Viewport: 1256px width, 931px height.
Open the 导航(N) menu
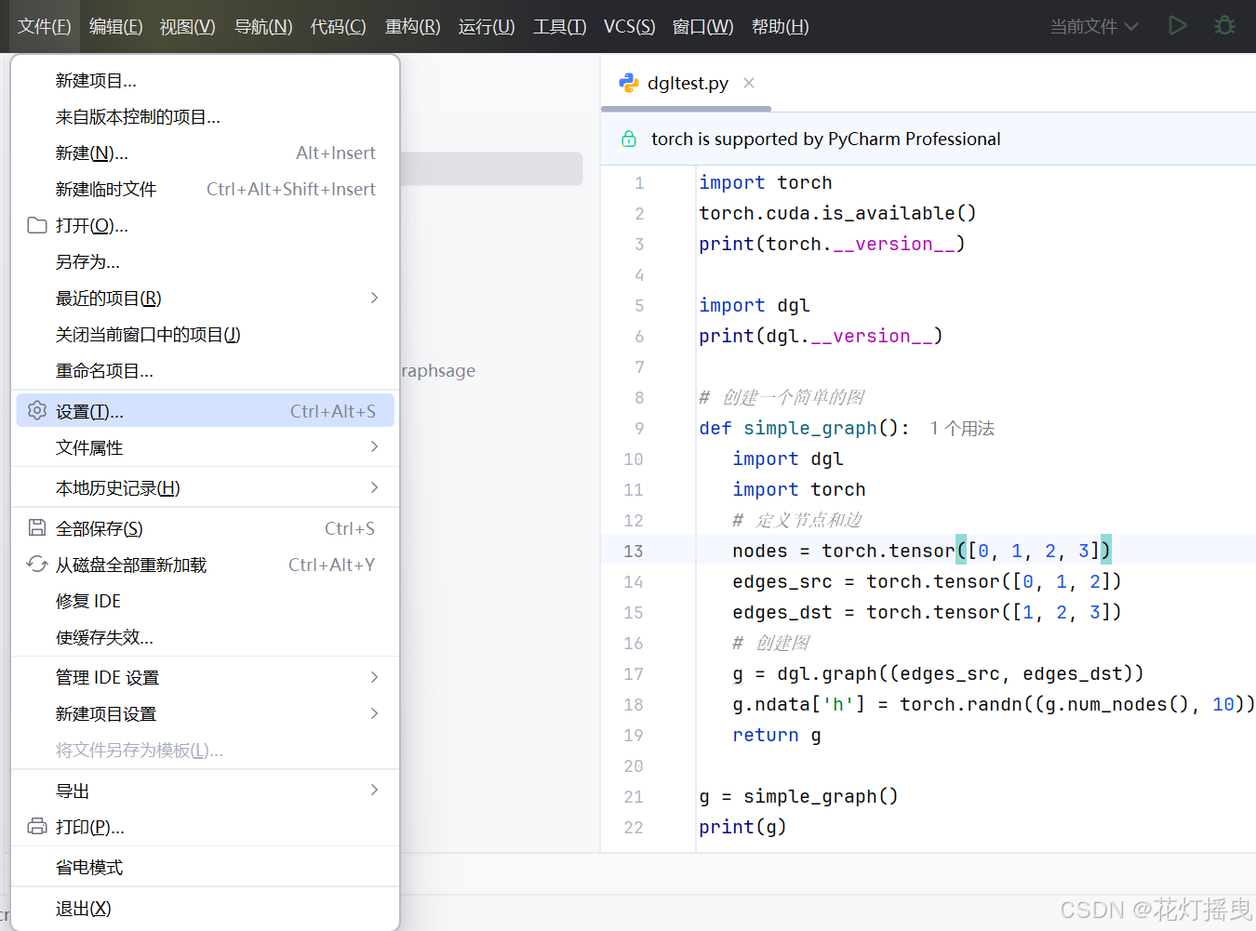[x=263, y=27]
